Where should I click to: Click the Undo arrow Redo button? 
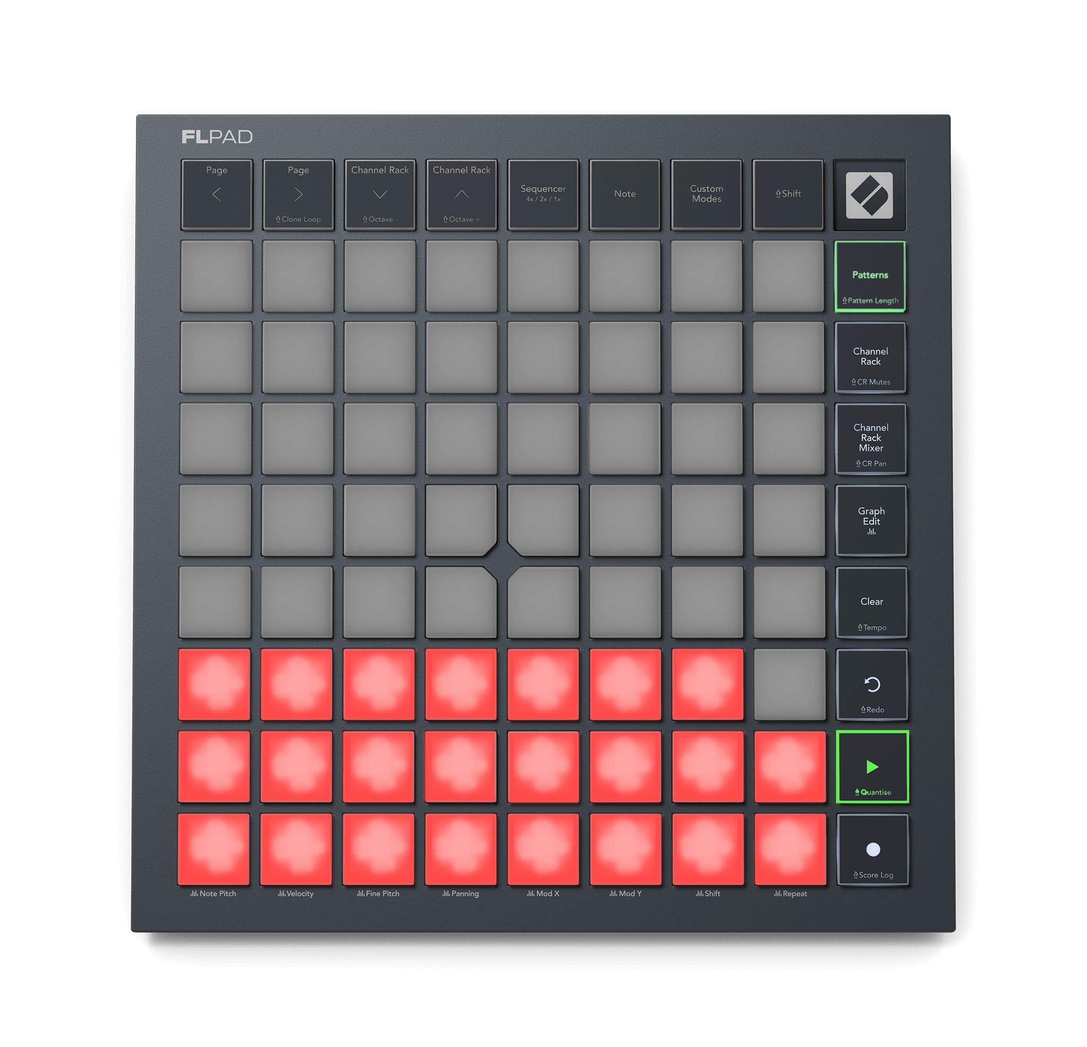click(x=872, y=685)
